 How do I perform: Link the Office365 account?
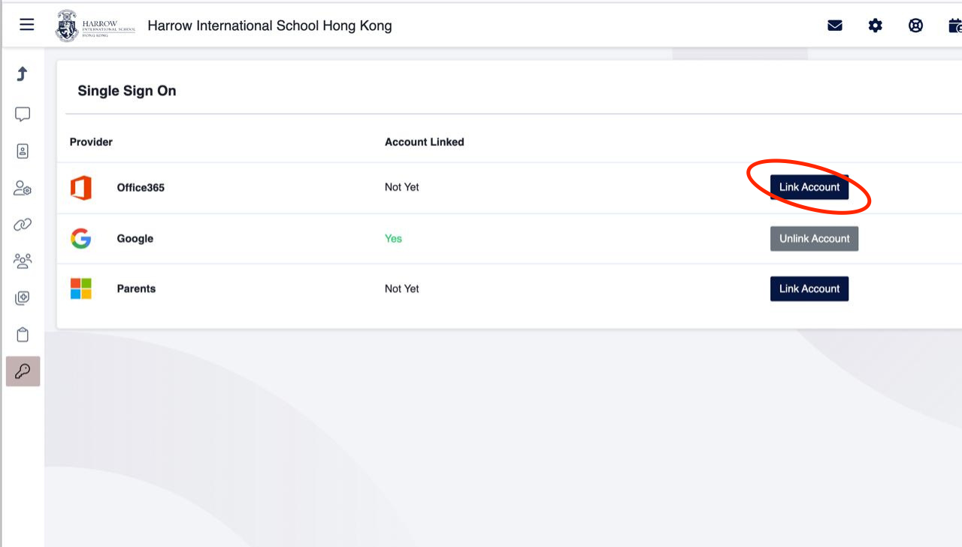[x=809, y=187]
